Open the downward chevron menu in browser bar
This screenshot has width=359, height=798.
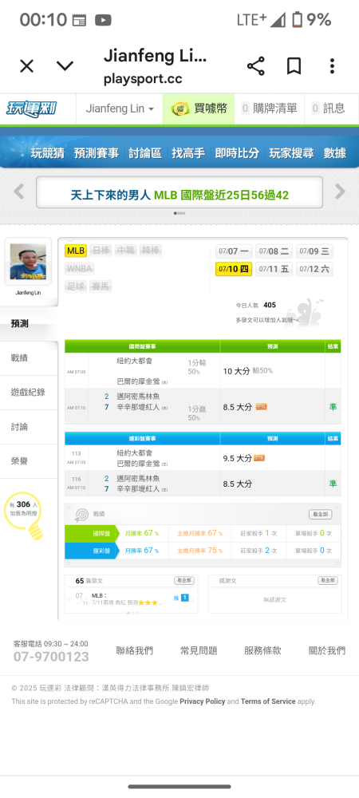(x=65, y=66)
